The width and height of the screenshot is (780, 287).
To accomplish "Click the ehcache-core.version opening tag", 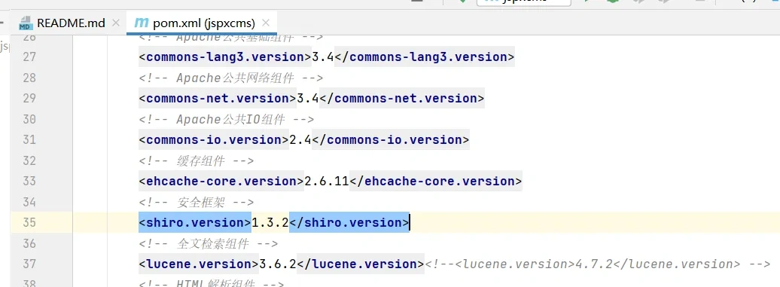I will point(221,181).
